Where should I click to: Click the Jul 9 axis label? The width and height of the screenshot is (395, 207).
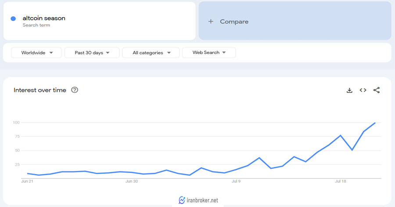(237, 181)
